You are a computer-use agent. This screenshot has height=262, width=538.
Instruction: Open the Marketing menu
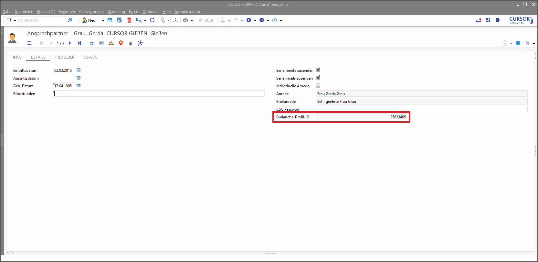116,12
